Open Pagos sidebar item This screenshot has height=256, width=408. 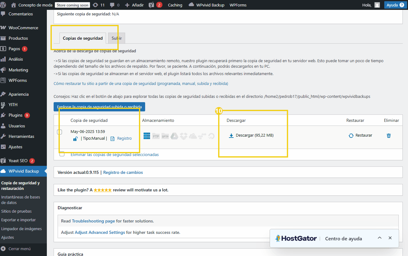14,49
